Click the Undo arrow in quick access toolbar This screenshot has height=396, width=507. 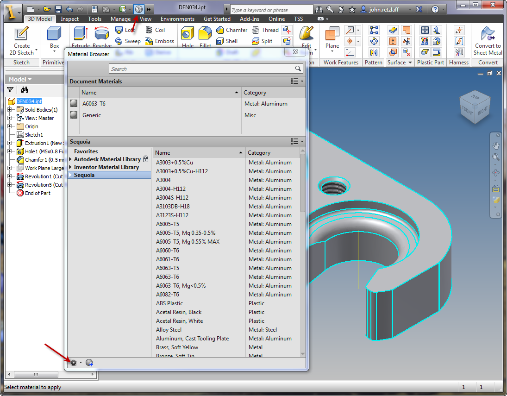(69, 9)
